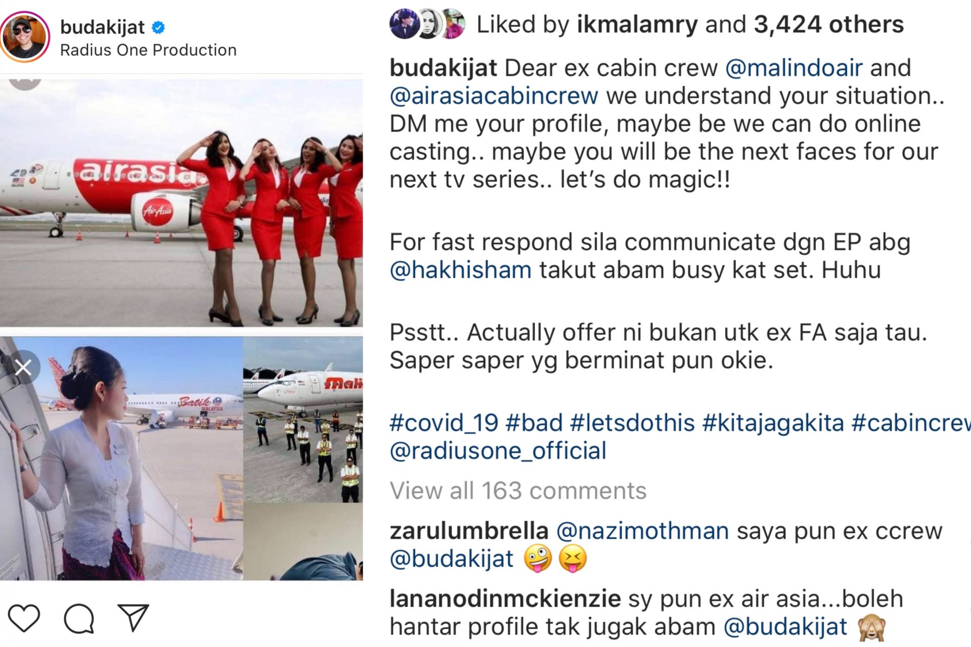Image resolution: width=971 pixels, height=647 pixels.
Task: Expand View all 163 comments
Action: pyautogui.click(x=518, y=490)
